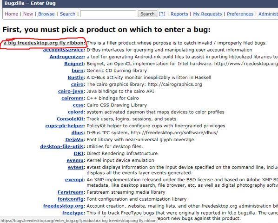The width and height of the screenshot is (278, 223).
Task: Click 'C++ bindings for Cairo' description
Action: (113, 98)
